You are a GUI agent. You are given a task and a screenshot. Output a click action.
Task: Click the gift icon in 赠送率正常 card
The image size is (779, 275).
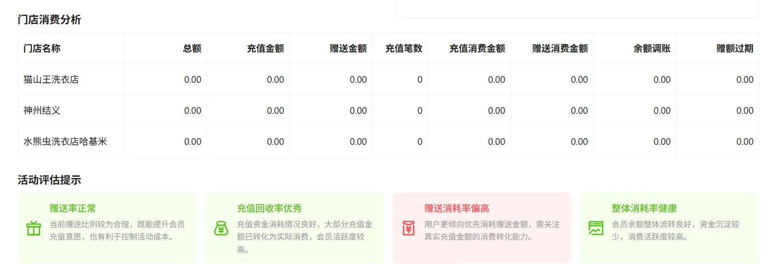tap(34, 228)
